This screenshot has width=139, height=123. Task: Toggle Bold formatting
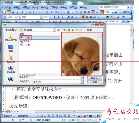click(54, 17)
